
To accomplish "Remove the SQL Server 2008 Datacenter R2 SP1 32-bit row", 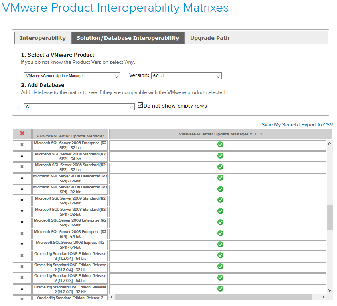I will tap(22, 189).
